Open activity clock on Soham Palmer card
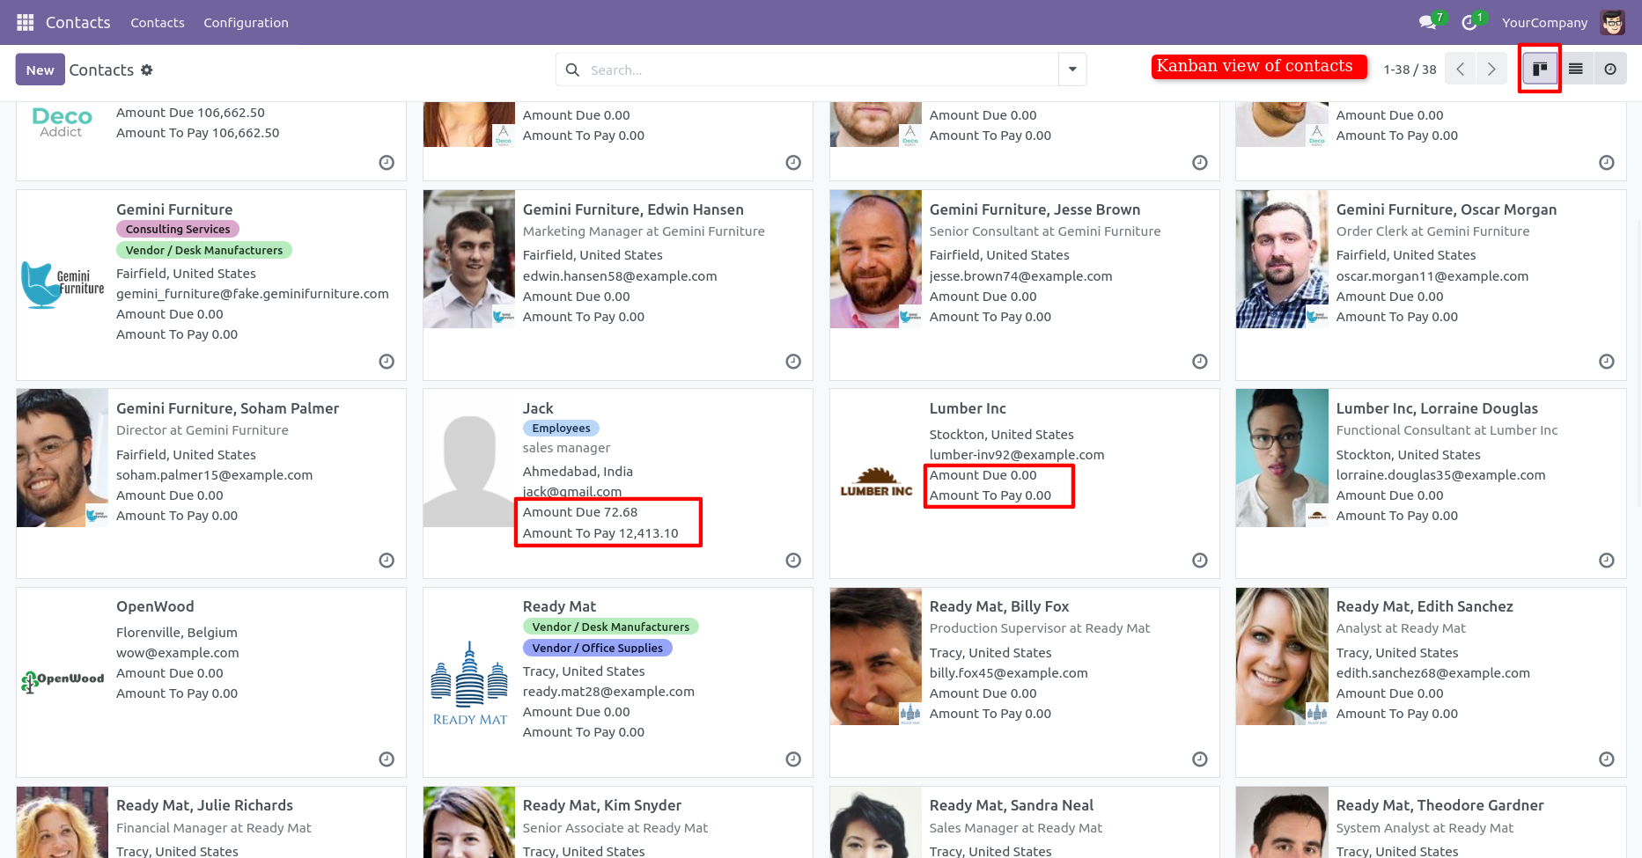Image resolution: width=1642 pixels, height=858 pixels. (387, 561)
